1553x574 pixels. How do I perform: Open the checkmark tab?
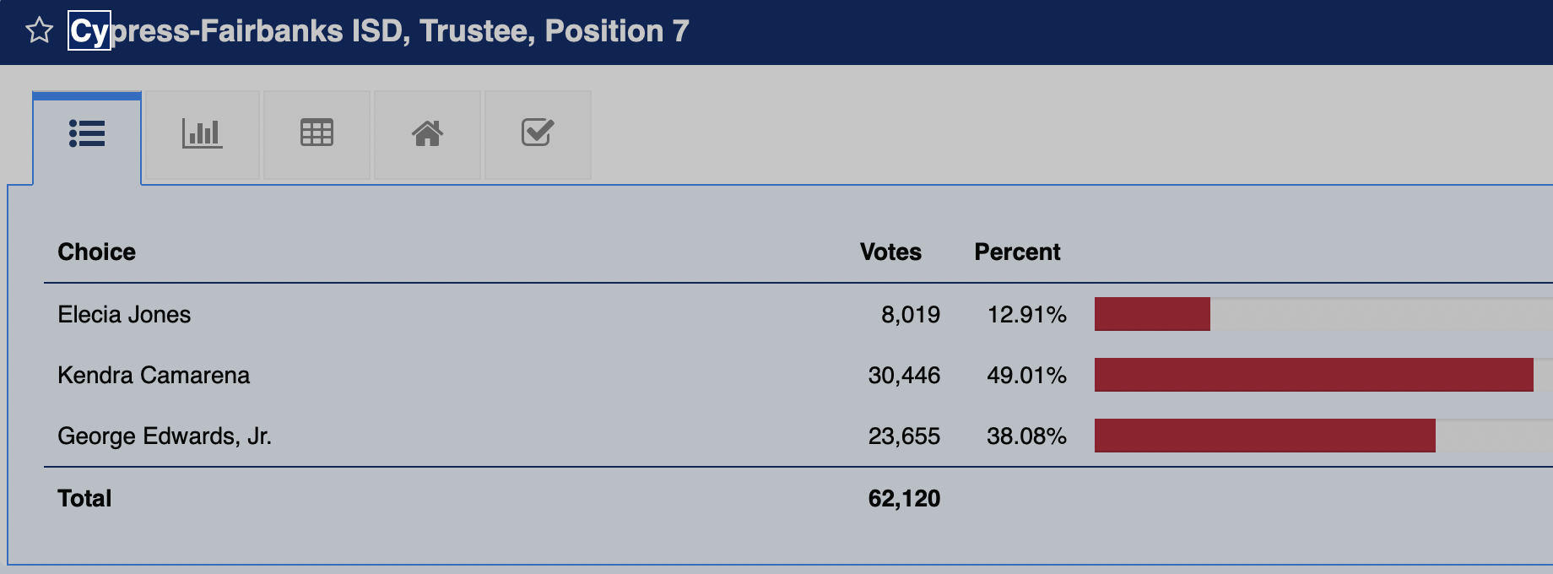(538, 134)
